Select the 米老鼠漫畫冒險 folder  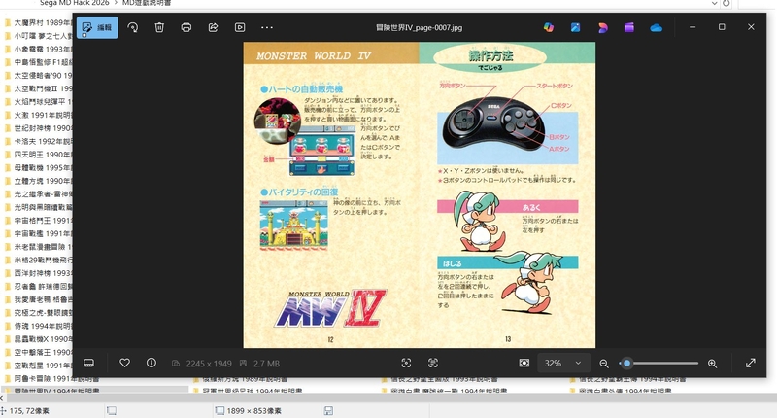[x=39, y=247]
